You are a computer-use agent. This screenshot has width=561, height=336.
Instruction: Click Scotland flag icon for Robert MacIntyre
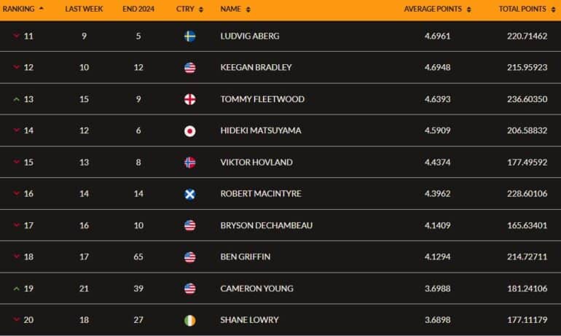pyautogui.click(x=189, y=194)
